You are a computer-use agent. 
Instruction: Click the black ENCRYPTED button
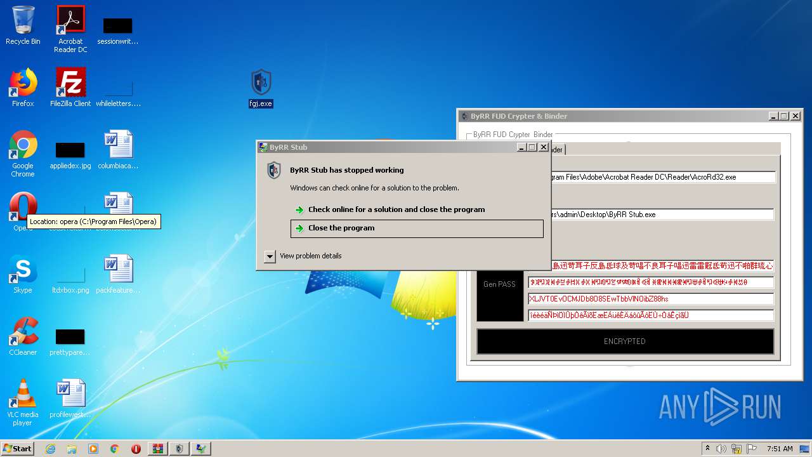coord(625,341)
